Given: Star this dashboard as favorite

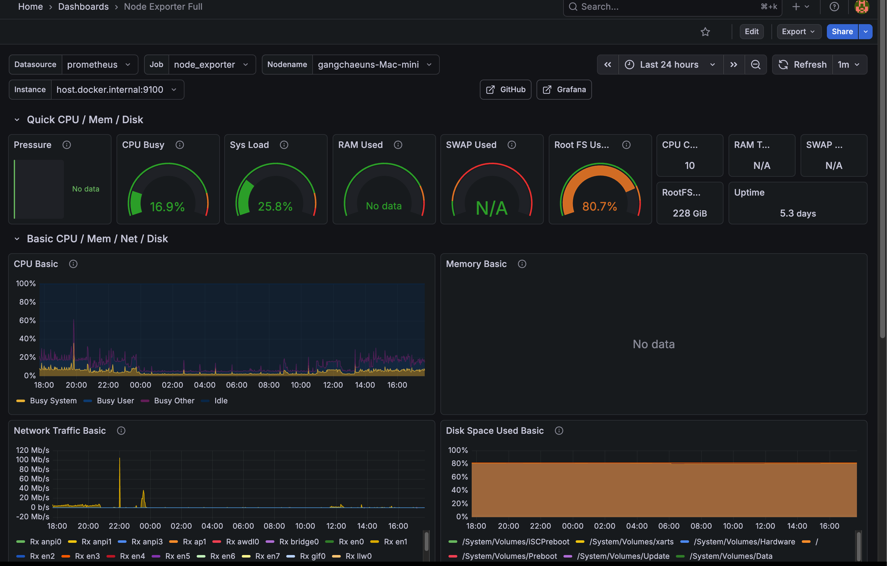Looking at the screenshot, I should (x=705, y=32).
